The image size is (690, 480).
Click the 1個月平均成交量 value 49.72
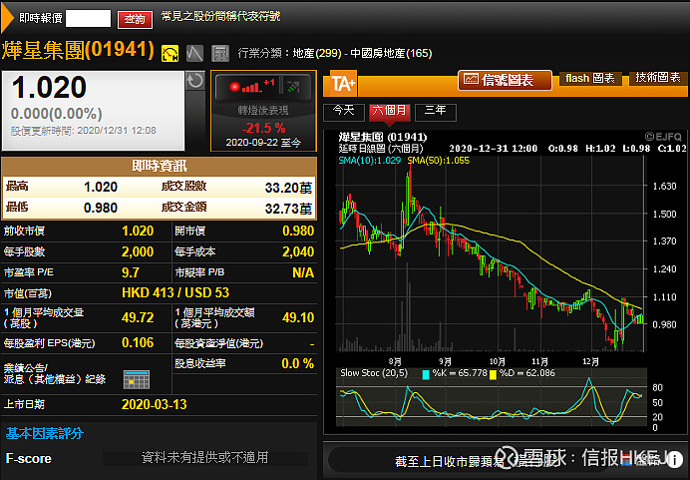coord(138,317)
